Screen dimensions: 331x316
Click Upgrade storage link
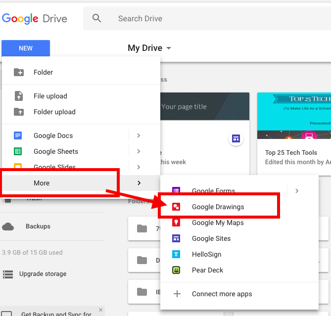(x=43, y=274)
